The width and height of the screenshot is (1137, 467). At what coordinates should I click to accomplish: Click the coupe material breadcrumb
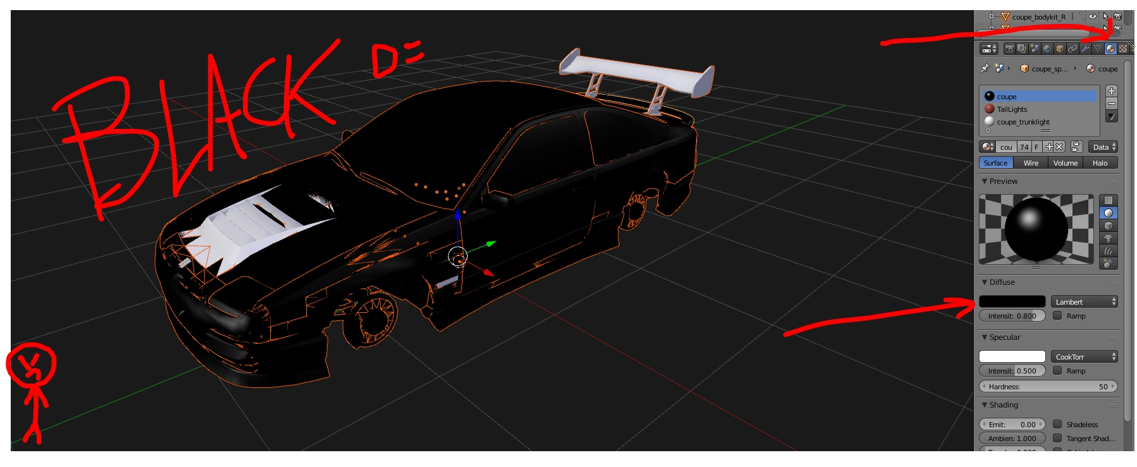tap(1102, 68)
